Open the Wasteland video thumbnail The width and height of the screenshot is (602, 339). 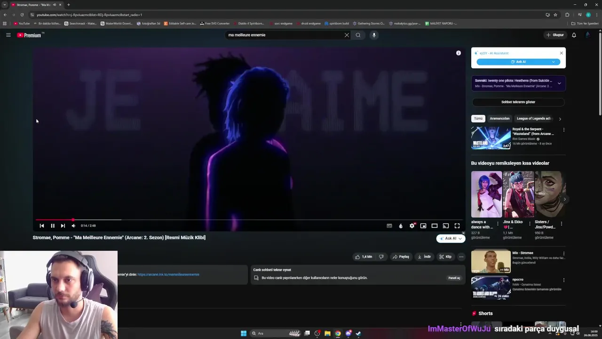491,138
